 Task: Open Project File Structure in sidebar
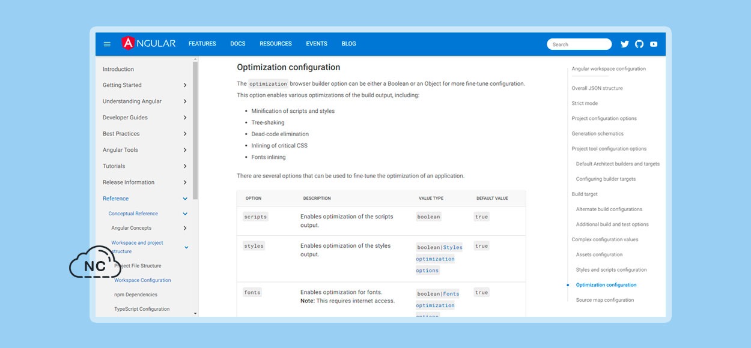click(138, 266)
